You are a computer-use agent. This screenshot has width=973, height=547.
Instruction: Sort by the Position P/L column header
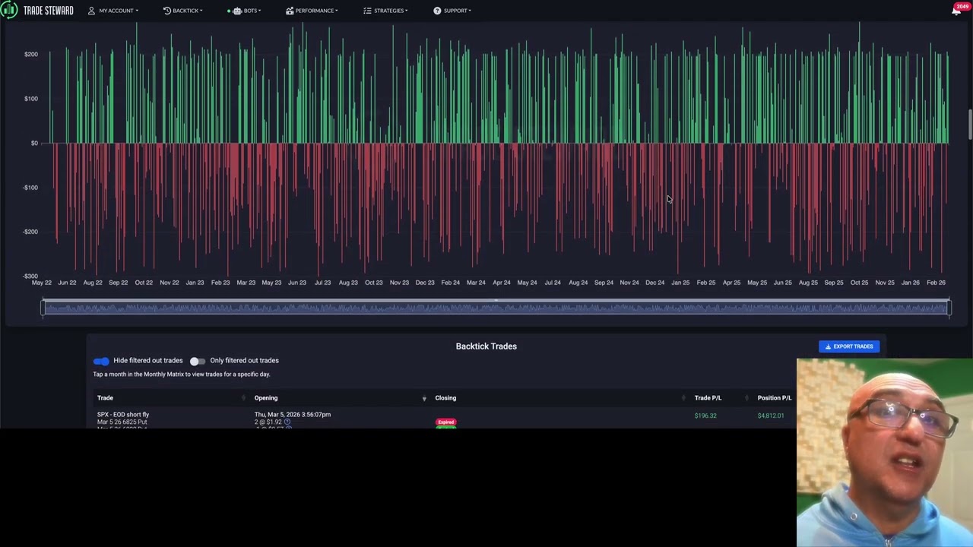click(775, 398)
